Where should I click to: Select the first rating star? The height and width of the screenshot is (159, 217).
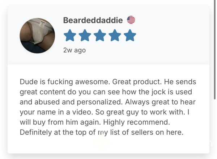[x=70, y=35]
